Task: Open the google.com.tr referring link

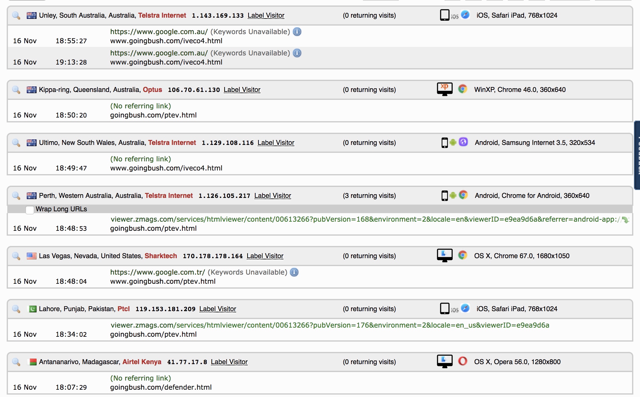Action: tap(157, 272)
